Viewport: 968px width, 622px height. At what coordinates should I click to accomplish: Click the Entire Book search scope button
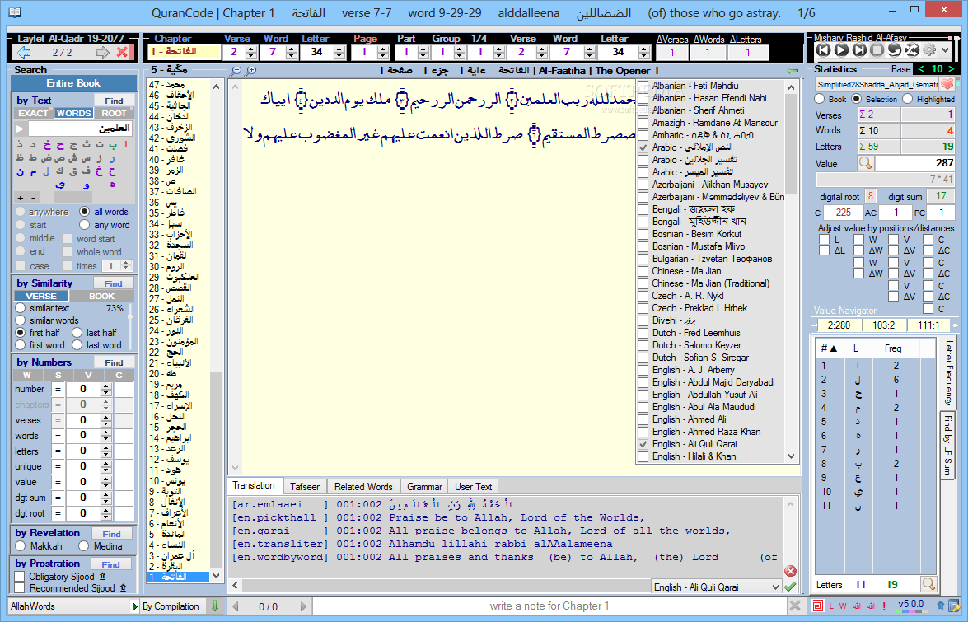[x=73, y=82]
